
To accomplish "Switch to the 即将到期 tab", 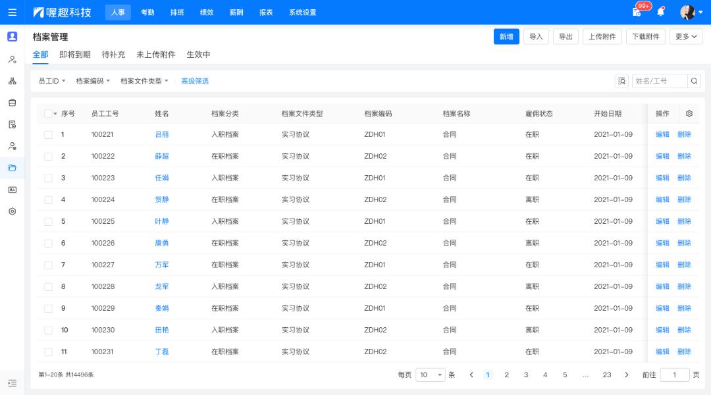I will [x=74, y=55].
